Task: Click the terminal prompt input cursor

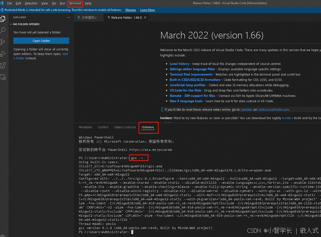Action: [132, 232]
